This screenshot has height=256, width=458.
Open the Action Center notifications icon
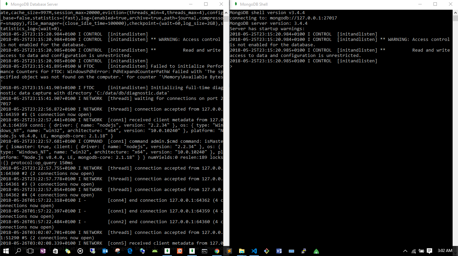pyautogui.click(x=429, y=251)
